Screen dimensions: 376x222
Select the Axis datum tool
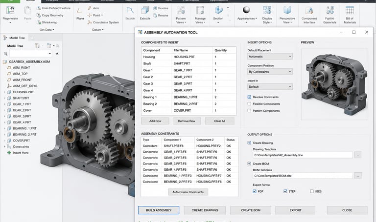point(94,8)
